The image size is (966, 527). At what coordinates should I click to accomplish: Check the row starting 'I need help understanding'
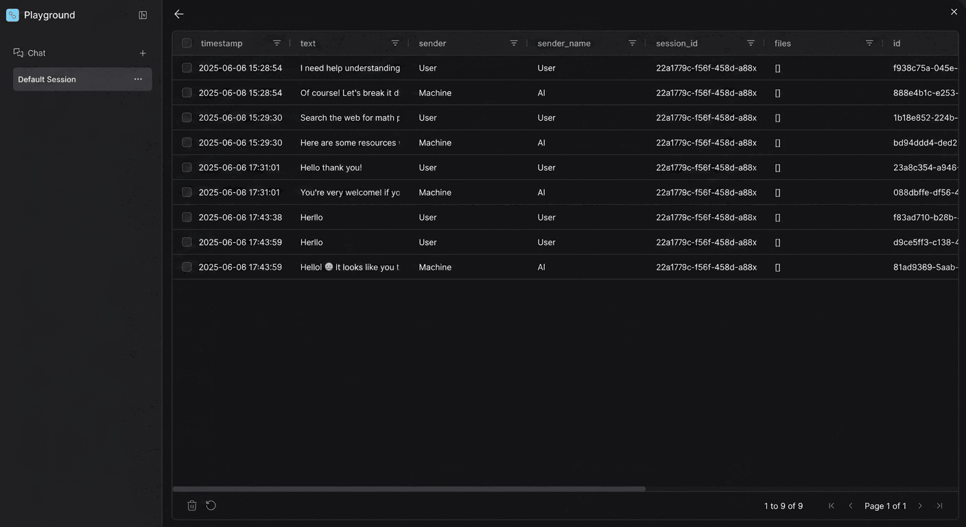(x=187, y=68)
